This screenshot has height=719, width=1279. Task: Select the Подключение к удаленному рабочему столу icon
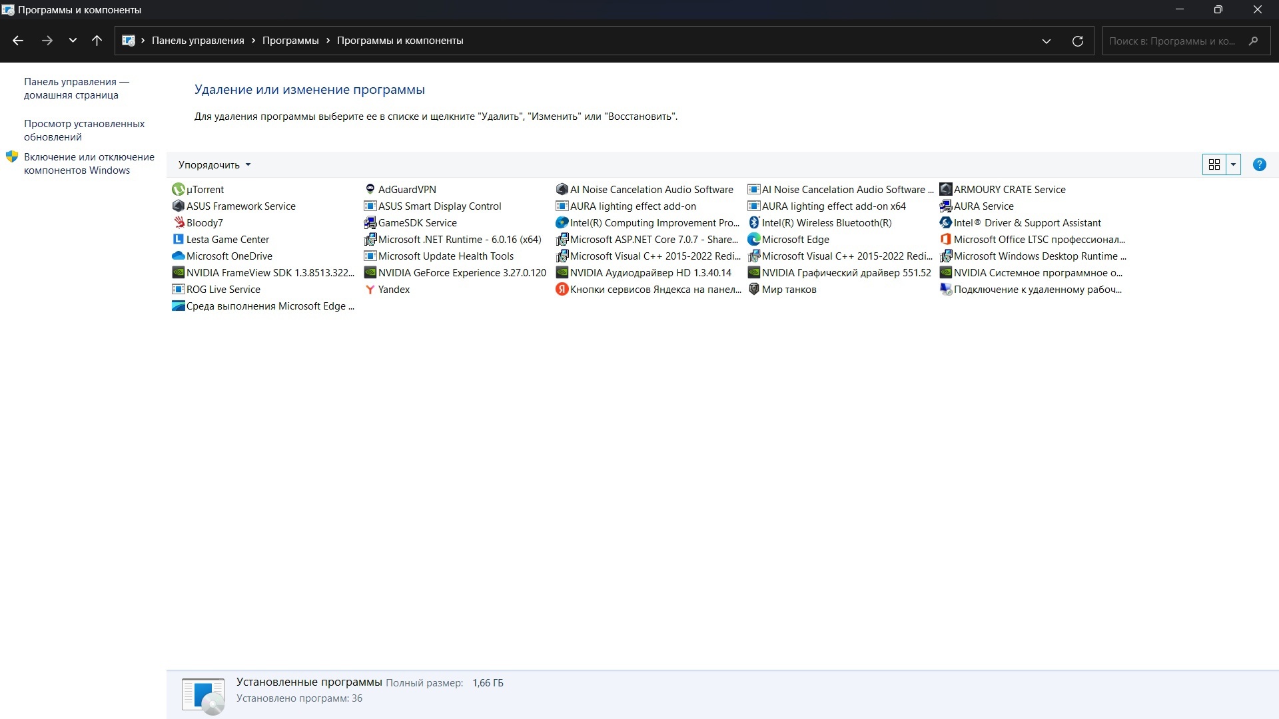point(945,290)
